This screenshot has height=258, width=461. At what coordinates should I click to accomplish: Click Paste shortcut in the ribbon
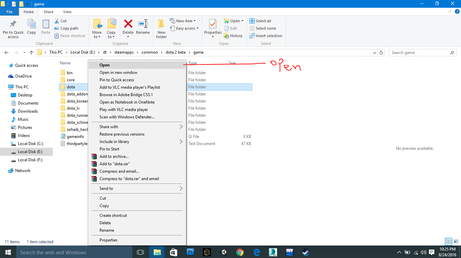pyautogui.click(x=70, y=36)
